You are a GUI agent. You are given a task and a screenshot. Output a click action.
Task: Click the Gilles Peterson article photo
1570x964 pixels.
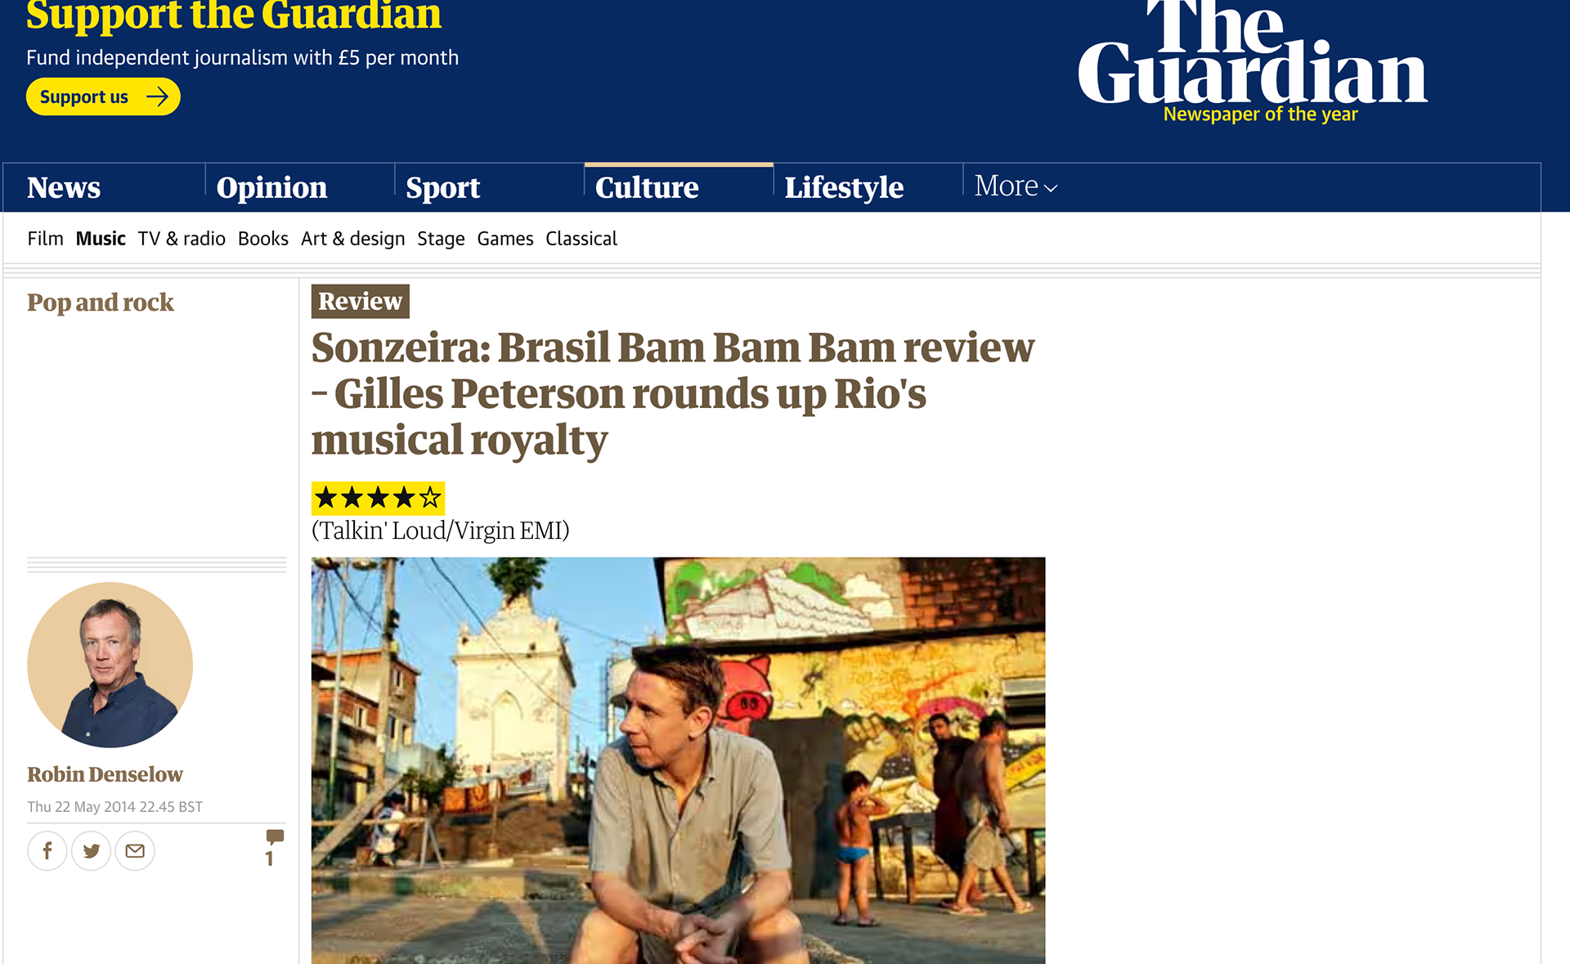click(x=678, y=760)
